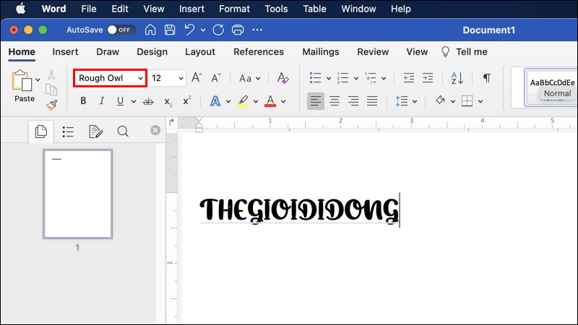Open borders dropdown arrow
The height and width of the screenshot is (325, 578).
pyautogui.click(x=480, y=101)
